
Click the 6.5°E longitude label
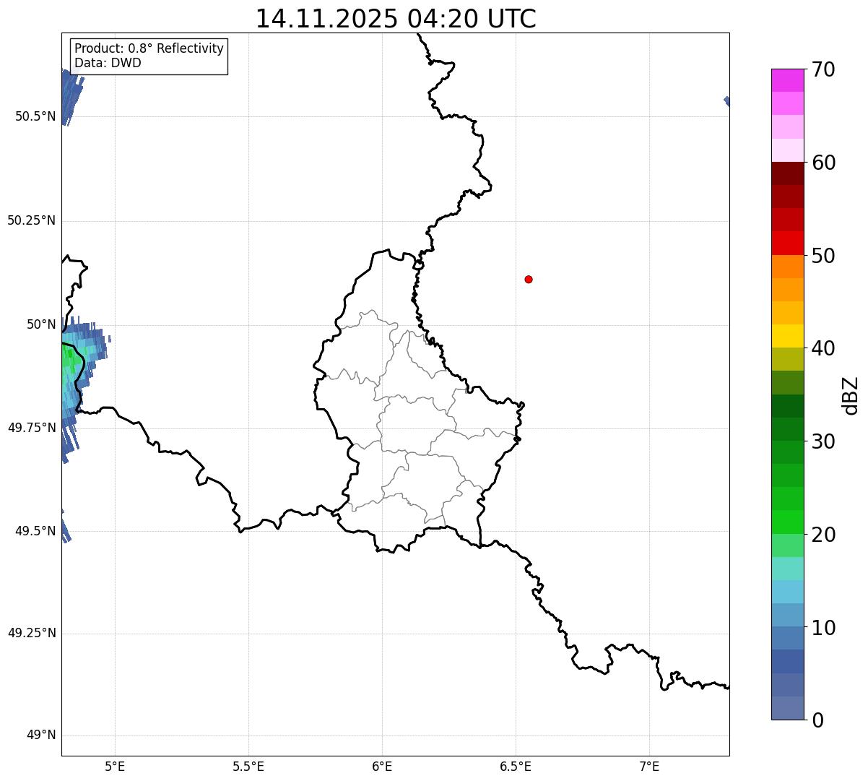(516, 766)
